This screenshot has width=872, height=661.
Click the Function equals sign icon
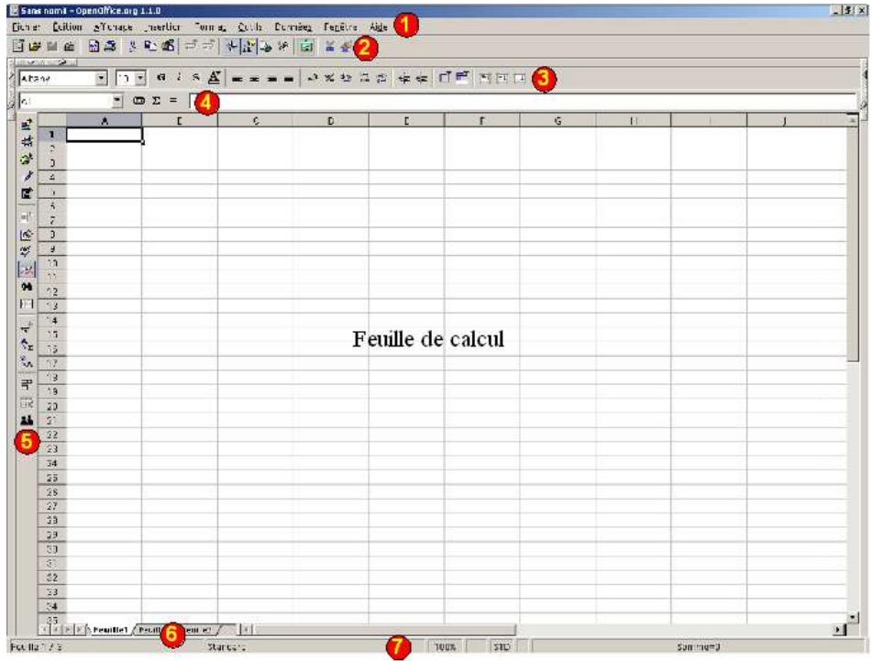click(x=173, y=101)
